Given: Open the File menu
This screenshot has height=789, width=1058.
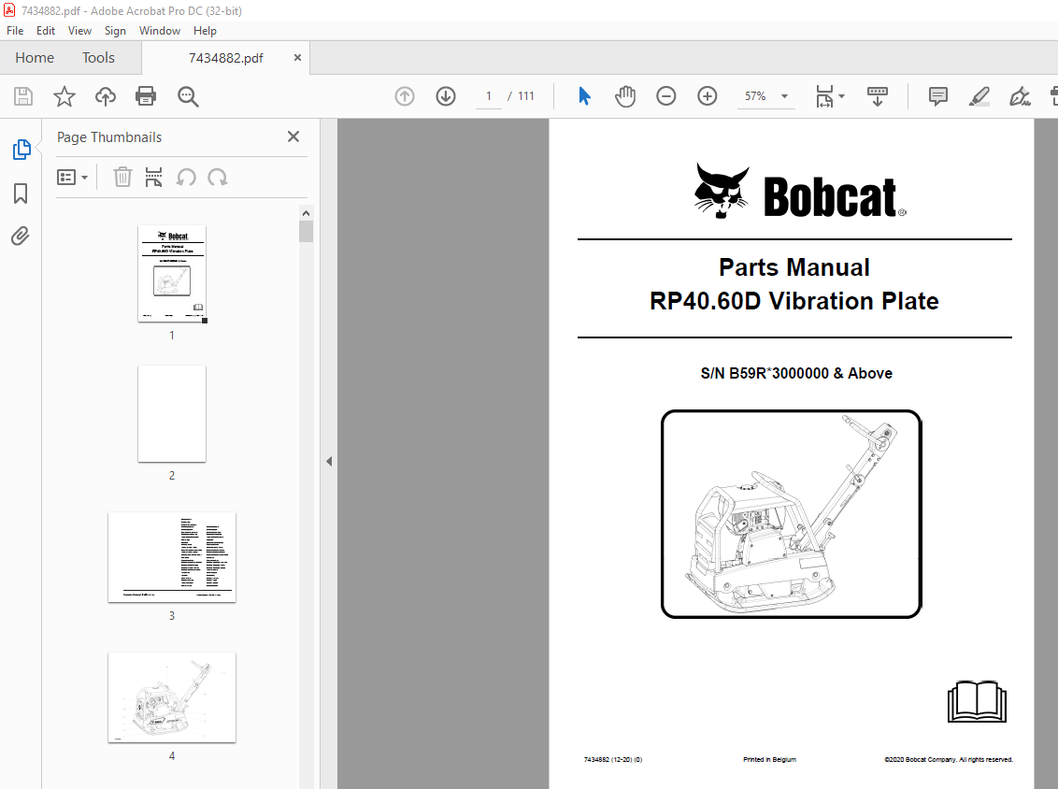Looking at the screenshot, I should [x=15, y=31].
